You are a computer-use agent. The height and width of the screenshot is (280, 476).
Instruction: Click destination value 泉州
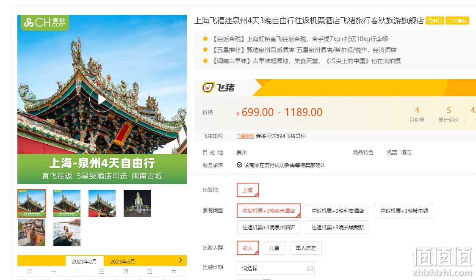point(242,152)
